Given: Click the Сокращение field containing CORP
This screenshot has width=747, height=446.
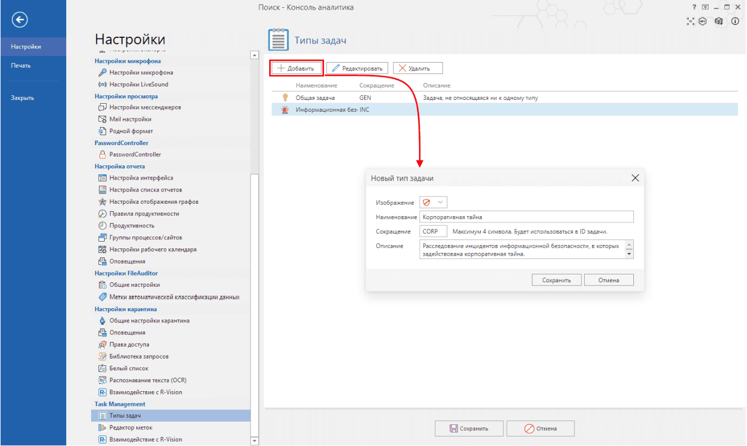Looking at the screenshot, I should 433,231.
